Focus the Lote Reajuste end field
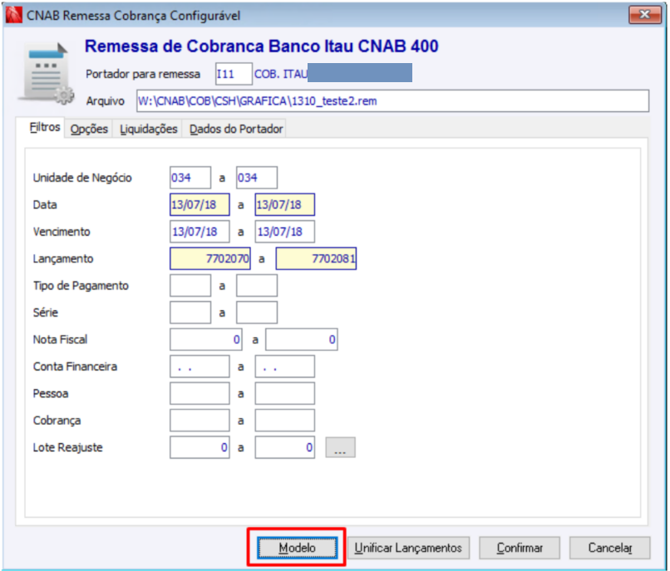 coord(285,447)
